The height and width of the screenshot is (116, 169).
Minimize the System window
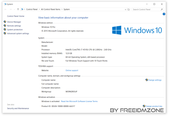click(x=147, y=4)
